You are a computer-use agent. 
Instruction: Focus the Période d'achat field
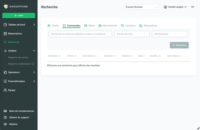point(169,34)
